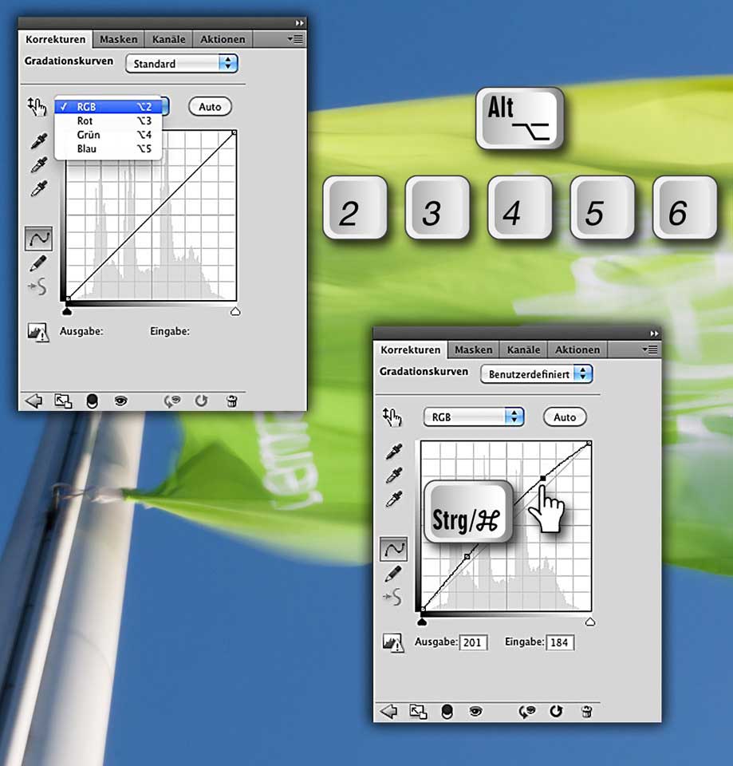
Task: Switch to Aktionen tab in upper panel
Action: coord(223,39)
